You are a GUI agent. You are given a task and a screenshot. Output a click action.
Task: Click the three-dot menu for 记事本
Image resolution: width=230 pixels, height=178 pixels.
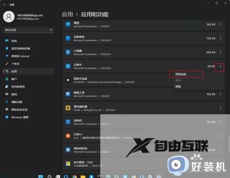pyautogui.click(x=220, y=66)
